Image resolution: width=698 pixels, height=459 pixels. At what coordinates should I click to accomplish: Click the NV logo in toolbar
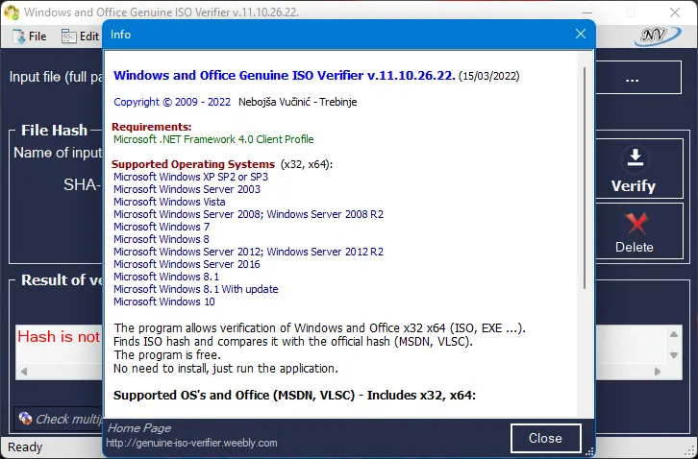[658, 36]
